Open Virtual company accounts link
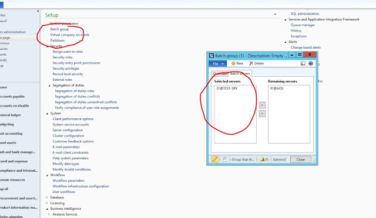 [x=69, y=35]
